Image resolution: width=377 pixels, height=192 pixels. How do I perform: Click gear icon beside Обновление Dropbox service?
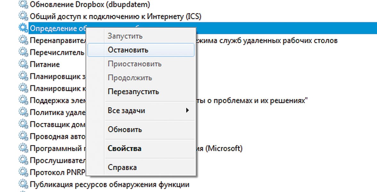(23, 4)
